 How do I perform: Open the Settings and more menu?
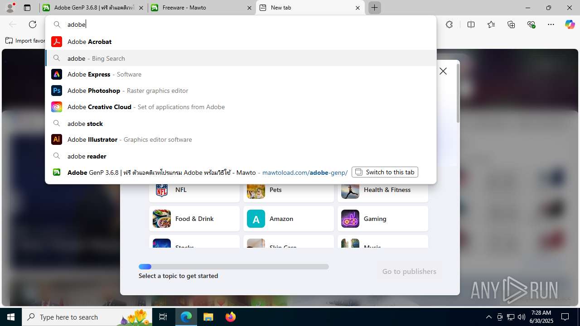pos(551,24)
